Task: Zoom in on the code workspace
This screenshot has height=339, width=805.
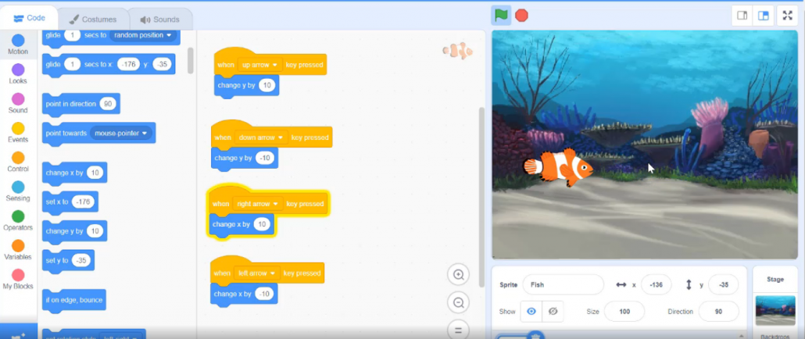Action: (x=459, y=275)
